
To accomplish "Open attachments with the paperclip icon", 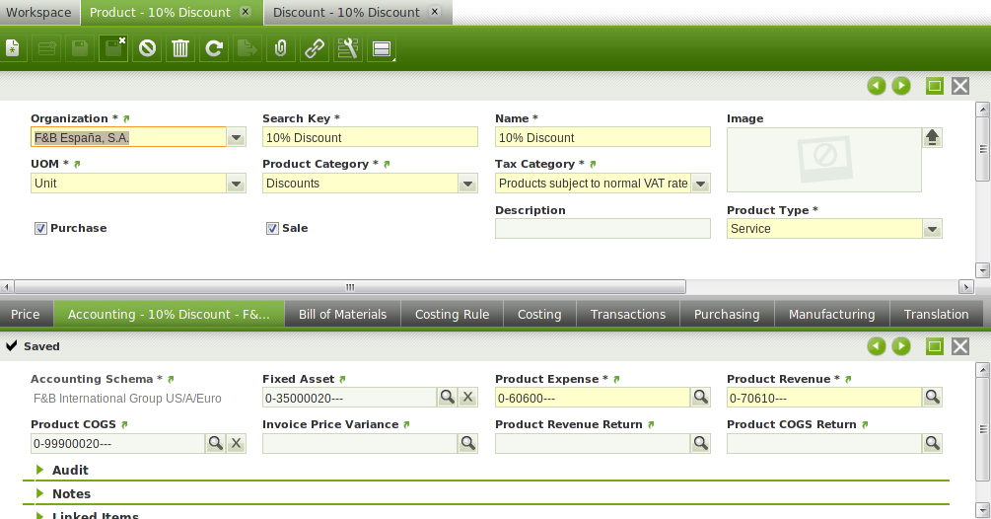I will 281,48.
